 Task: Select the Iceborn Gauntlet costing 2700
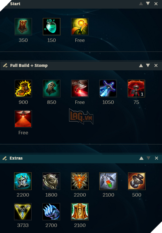pyautogui.click(x=51, y=212)
